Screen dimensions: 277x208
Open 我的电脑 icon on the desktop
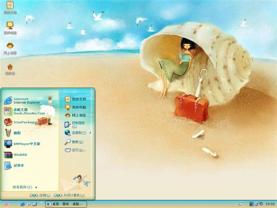[10, 28]
